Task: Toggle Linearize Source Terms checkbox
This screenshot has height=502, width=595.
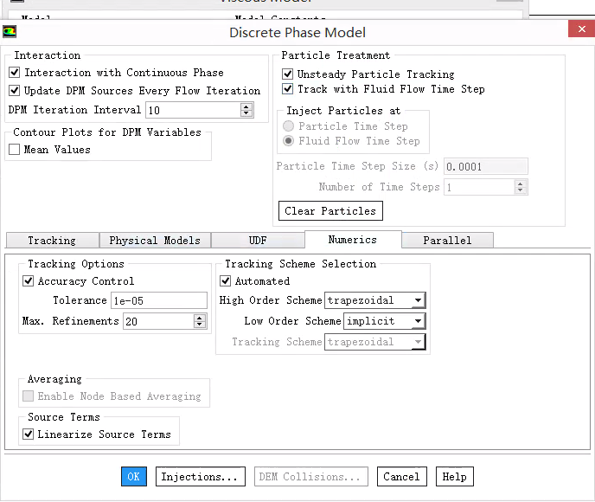Action: 29,434
